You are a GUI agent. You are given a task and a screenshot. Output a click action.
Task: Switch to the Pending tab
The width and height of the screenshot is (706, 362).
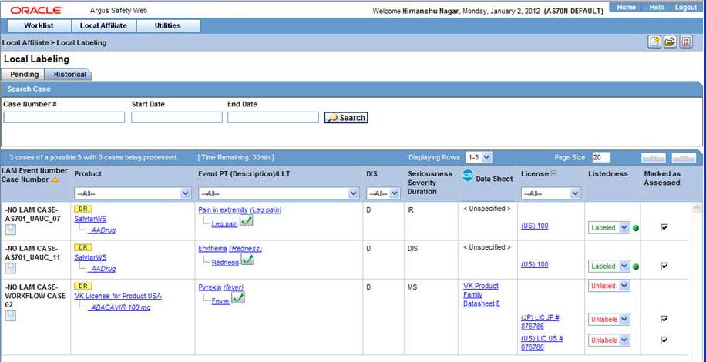coord(25,75)
